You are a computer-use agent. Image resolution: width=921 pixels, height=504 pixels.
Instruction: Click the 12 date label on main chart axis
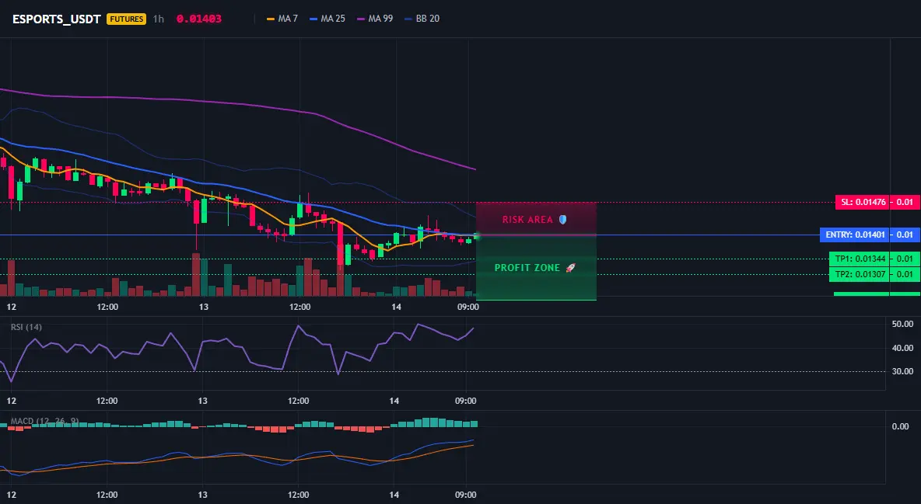[11, 307]
